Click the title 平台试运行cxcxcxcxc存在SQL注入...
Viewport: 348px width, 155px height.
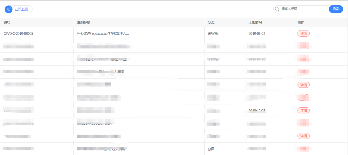coord(103,34)
